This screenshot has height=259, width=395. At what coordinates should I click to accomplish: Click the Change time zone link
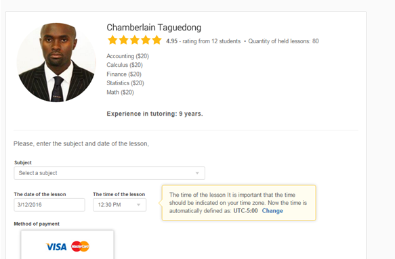272,211
